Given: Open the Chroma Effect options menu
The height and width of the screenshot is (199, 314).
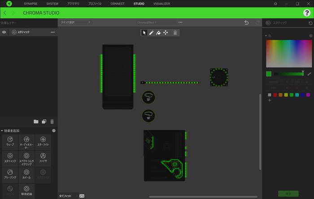Looking at the screenshot, I should coord(180,22).
